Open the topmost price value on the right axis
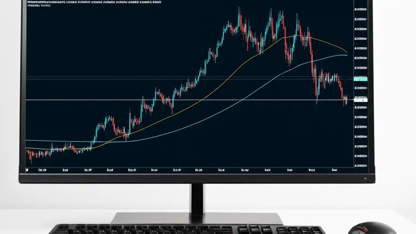The image size is (416, 234). click(360, 9)
